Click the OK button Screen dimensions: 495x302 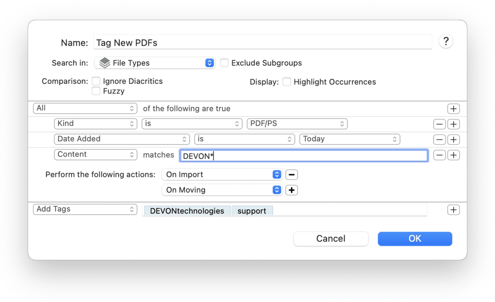pos(415,238)
